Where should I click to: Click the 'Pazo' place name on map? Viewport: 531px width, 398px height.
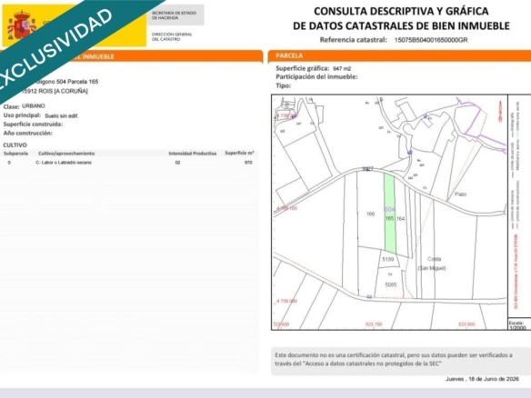pyautogui.click(x=461, y=194)
